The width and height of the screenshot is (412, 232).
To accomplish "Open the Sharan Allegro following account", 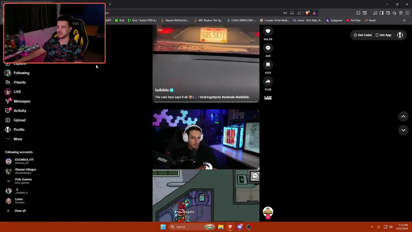I will tap(25, 171).
